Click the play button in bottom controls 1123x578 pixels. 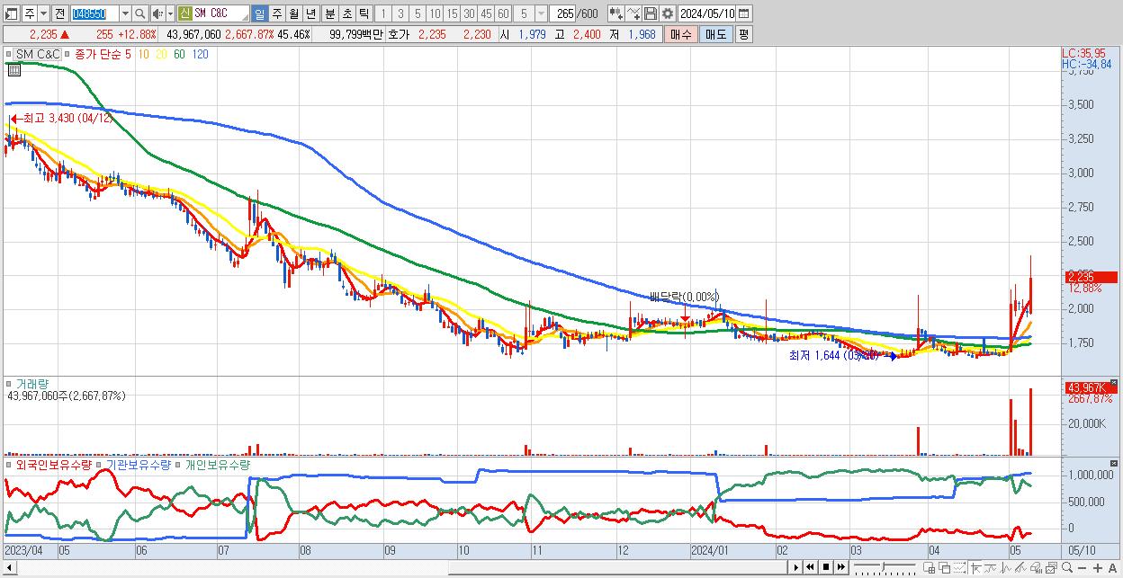coord(795,567)
